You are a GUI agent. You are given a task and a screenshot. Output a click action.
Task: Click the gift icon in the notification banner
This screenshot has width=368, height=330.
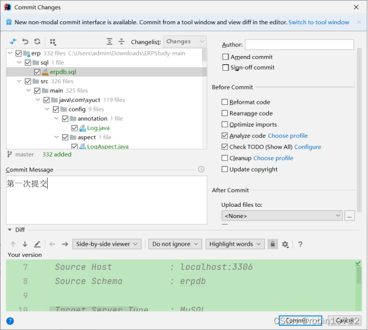pos(9,22)
